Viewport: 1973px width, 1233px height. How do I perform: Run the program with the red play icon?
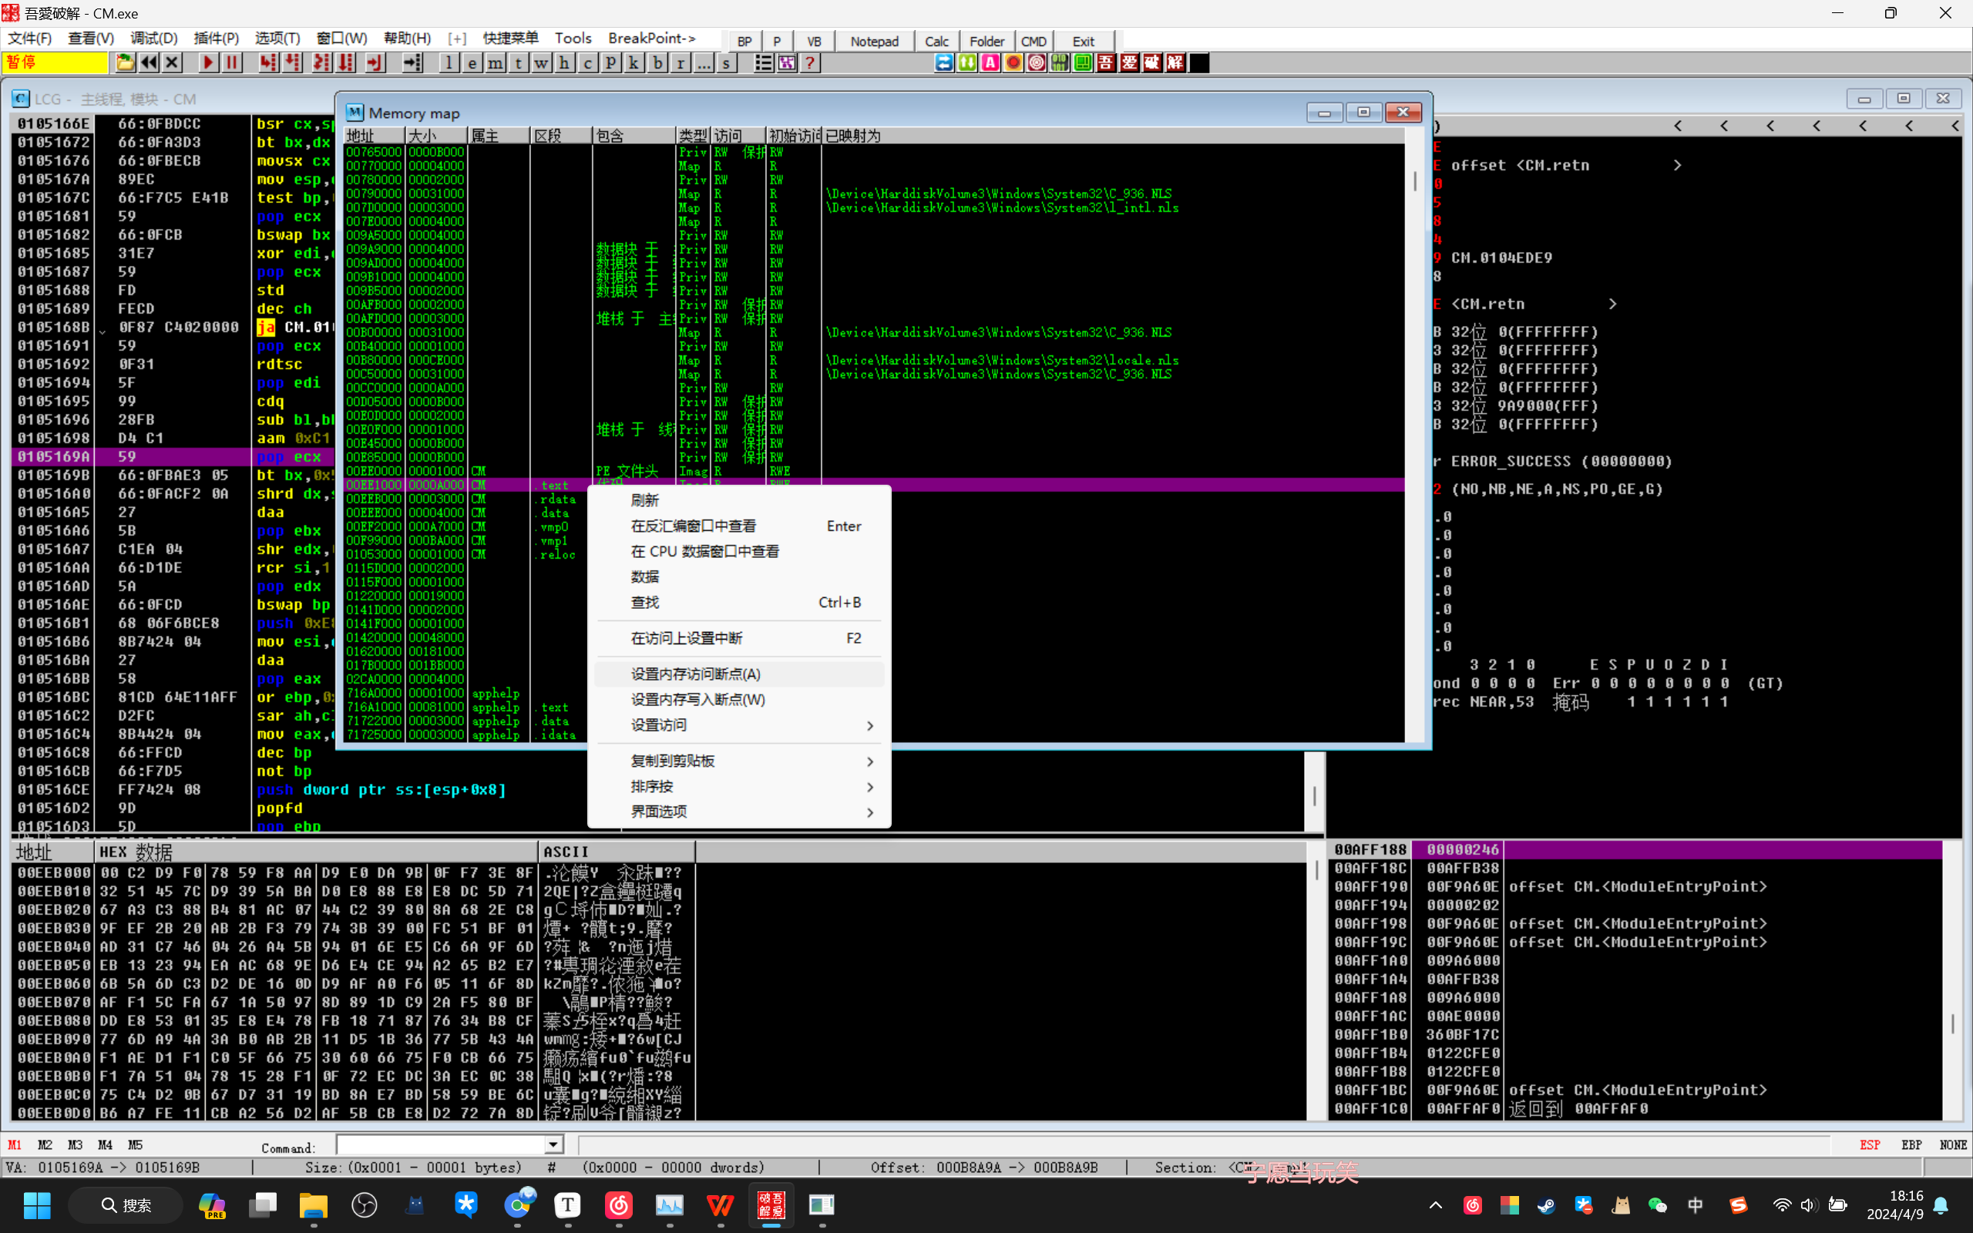click(x=209, y=62)
